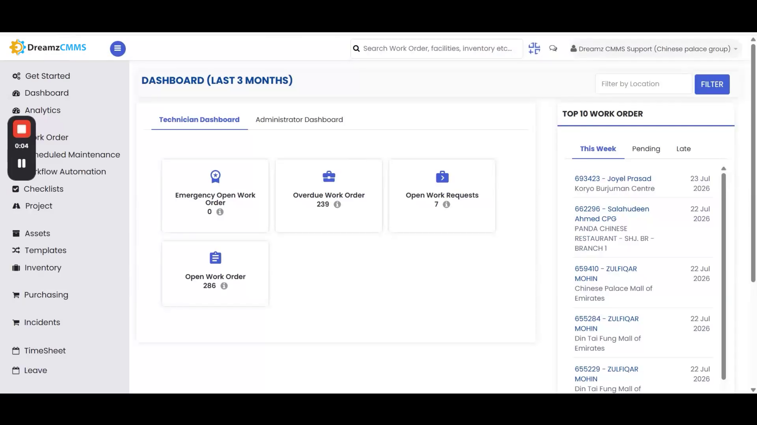Click the Open Work Requests icon
Image resolution: width=757 pixels, height=425 pixels.
(442, 177)
